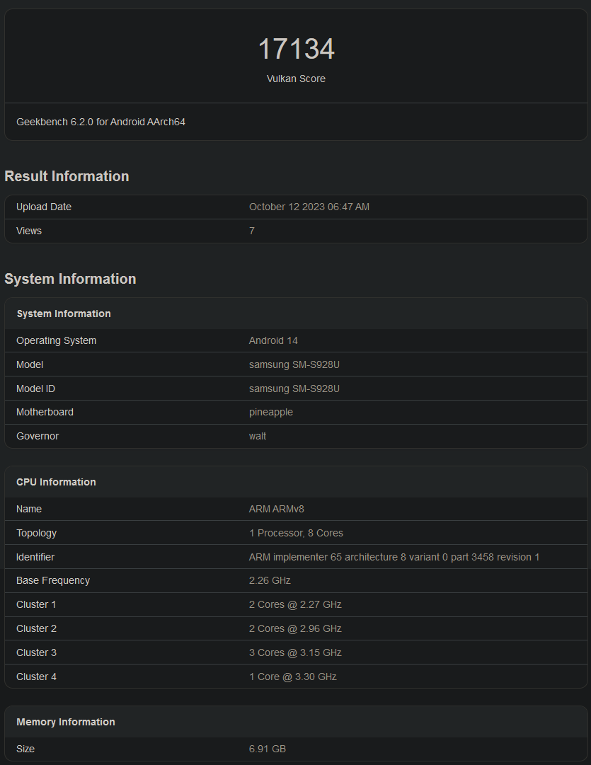Click the 2.26 GHz base frequency value

pyautogui.click(x=270, y=580)
